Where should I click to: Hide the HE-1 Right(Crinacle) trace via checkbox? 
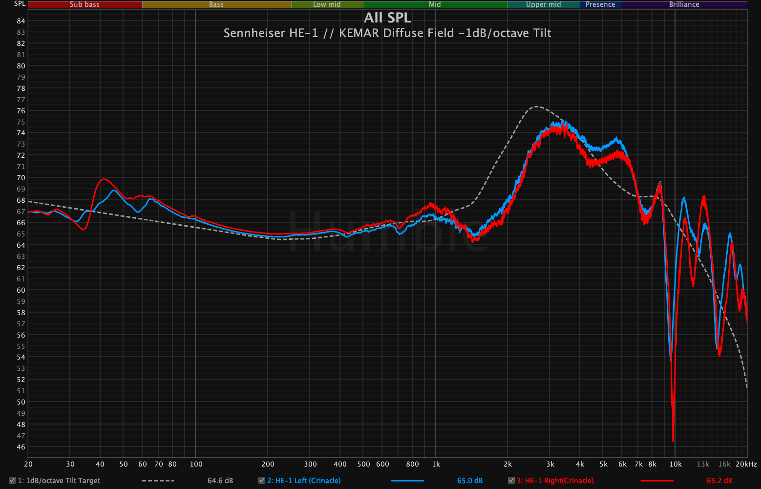point(511,481)
